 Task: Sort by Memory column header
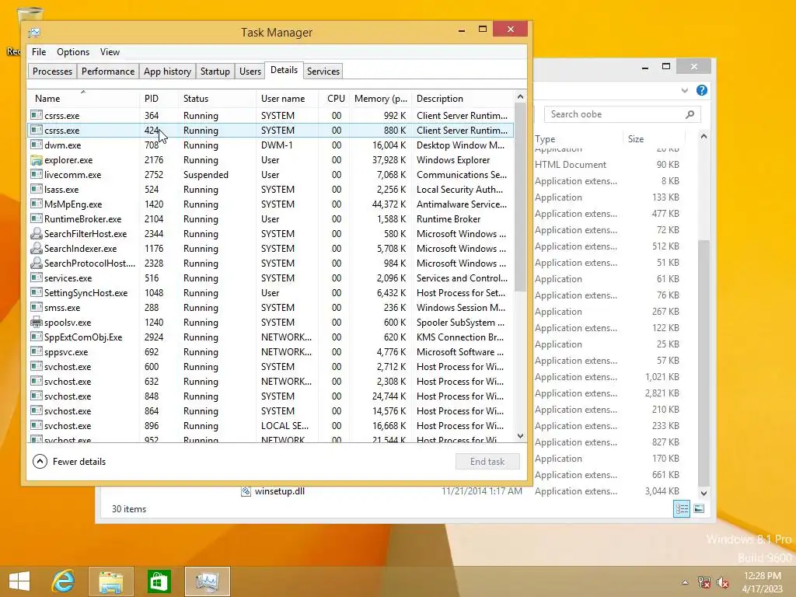(380, 99)
